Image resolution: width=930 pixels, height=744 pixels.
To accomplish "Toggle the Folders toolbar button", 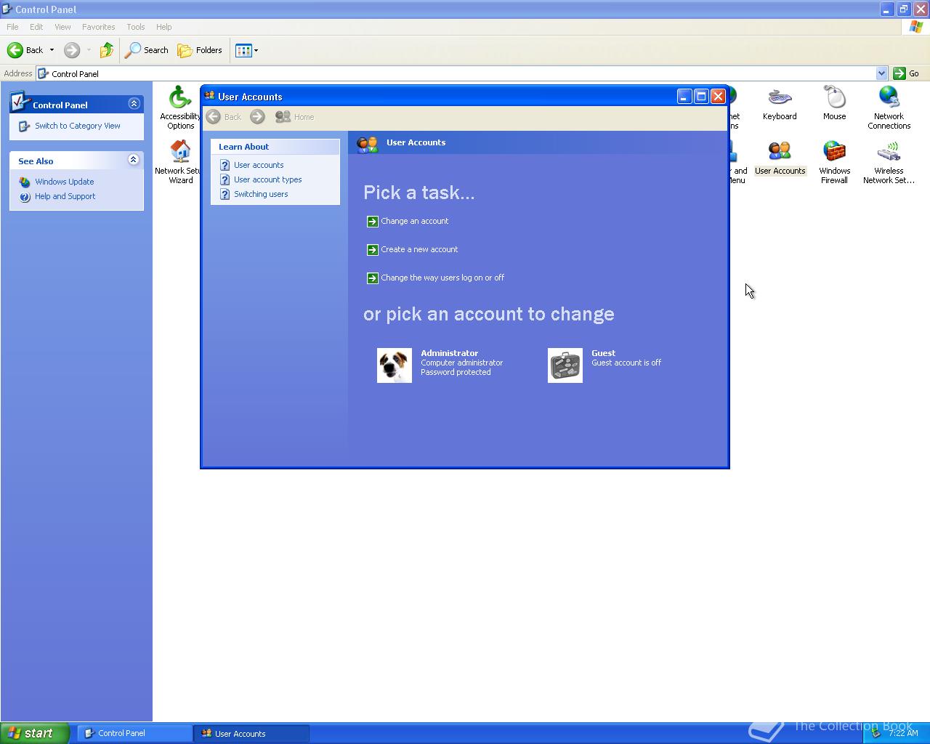I will (200, 50).
